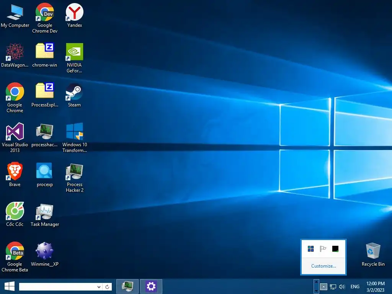Click the black square tray popup icon

[335, 249]
